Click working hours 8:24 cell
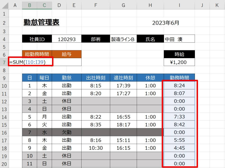This screenshot has height=168, width=225. (179, 86)
